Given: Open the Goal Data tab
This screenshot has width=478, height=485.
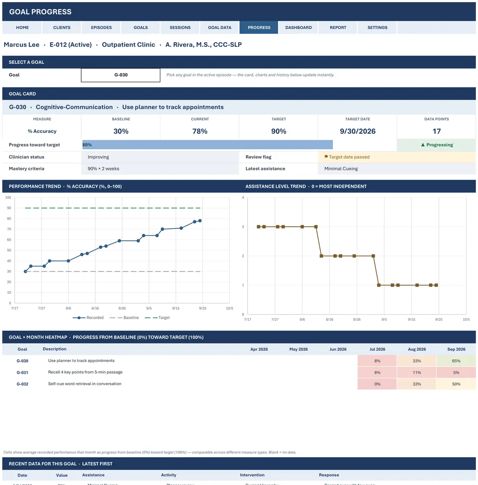Looking at the screenshot, I should click(219, 27).
